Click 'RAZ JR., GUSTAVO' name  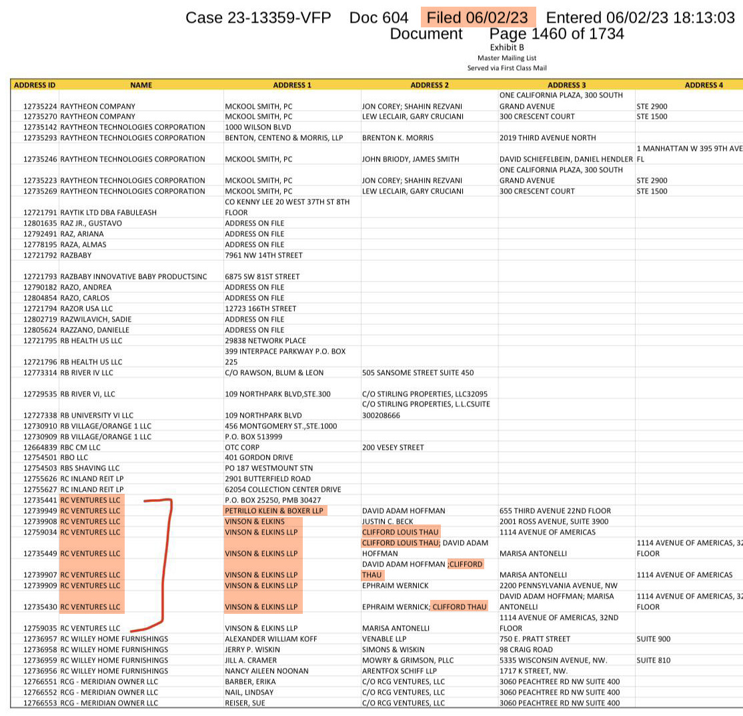pyautogui.click(x=91, y=224)
